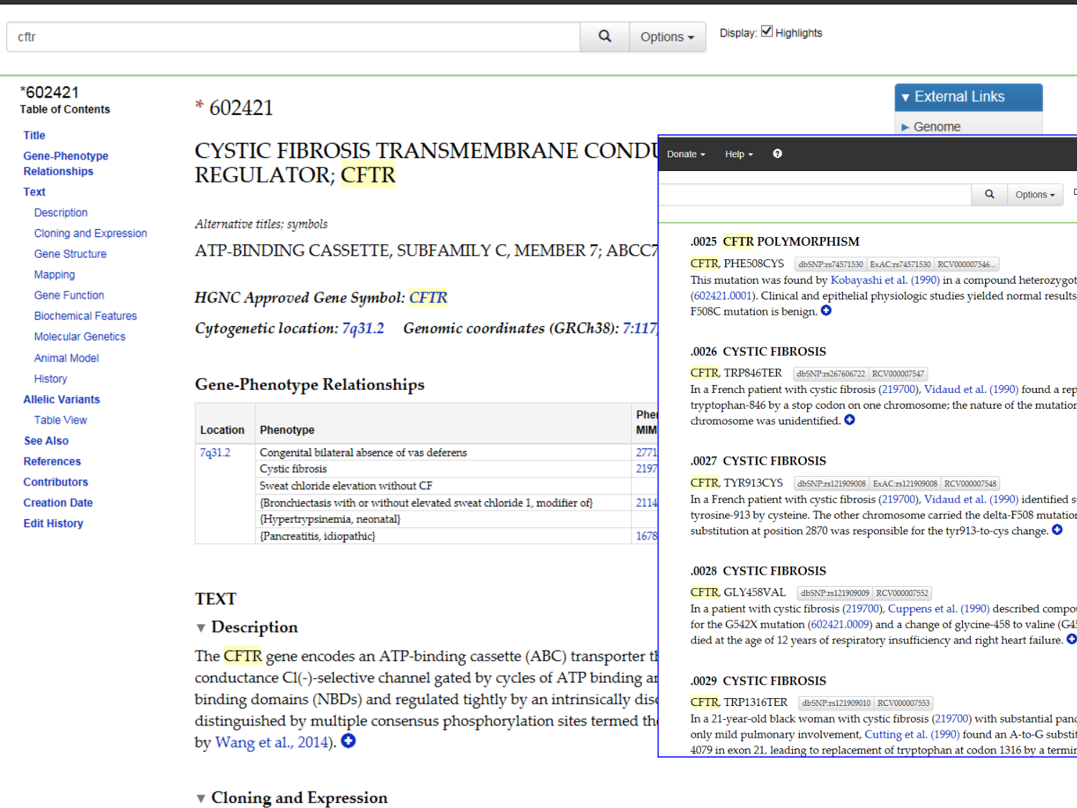Collapse the Cloning and Expression section

201,798
